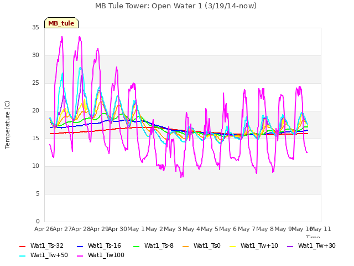
Task: Click the purple Wat1_Tw+30 legend swatch
Action: pos(290,246)
